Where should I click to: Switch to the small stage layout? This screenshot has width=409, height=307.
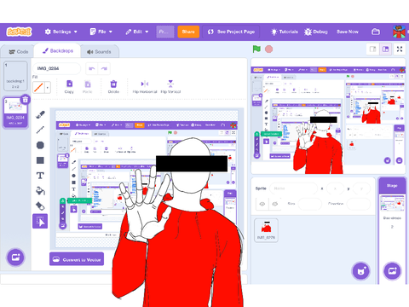[x=373, y=49]
